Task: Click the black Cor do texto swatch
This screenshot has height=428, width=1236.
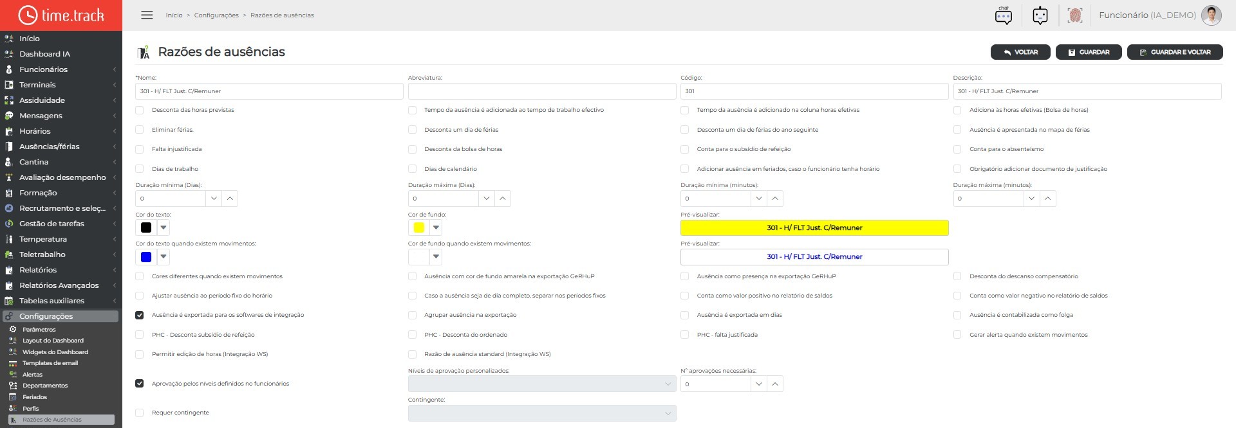Action: click(x=146, y=227)
